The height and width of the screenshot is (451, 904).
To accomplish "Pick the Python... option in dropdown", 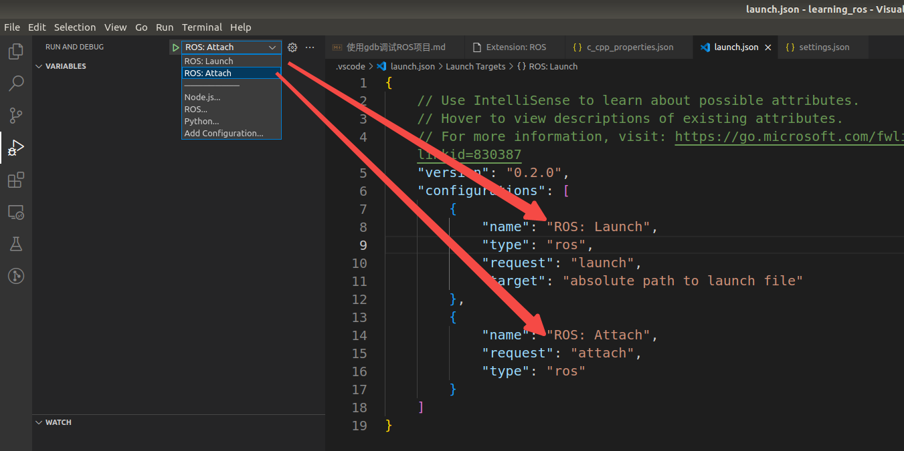I will point(201,121).
